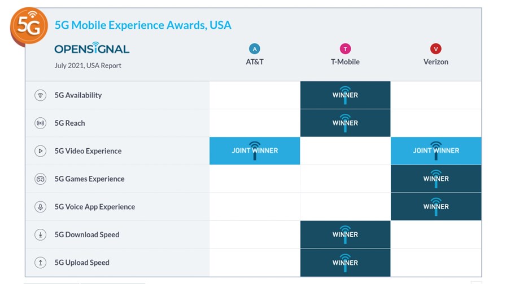This screenshot has width=506, height=284.
Task: Click the July 2021, USA Report text
Action: (x=88, y=65)
